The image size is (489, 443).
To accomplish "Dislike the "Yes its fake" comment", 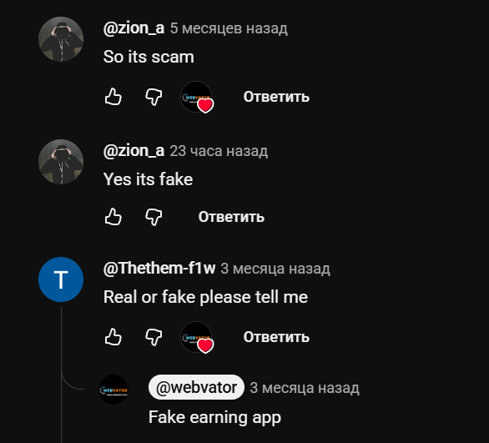I will [154, 217].
